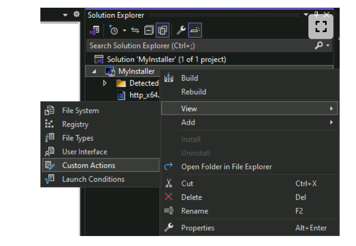Click the Search Solution Explorer field
The width and height of the screenshot is (356, 246).
[x=209, y=46]
